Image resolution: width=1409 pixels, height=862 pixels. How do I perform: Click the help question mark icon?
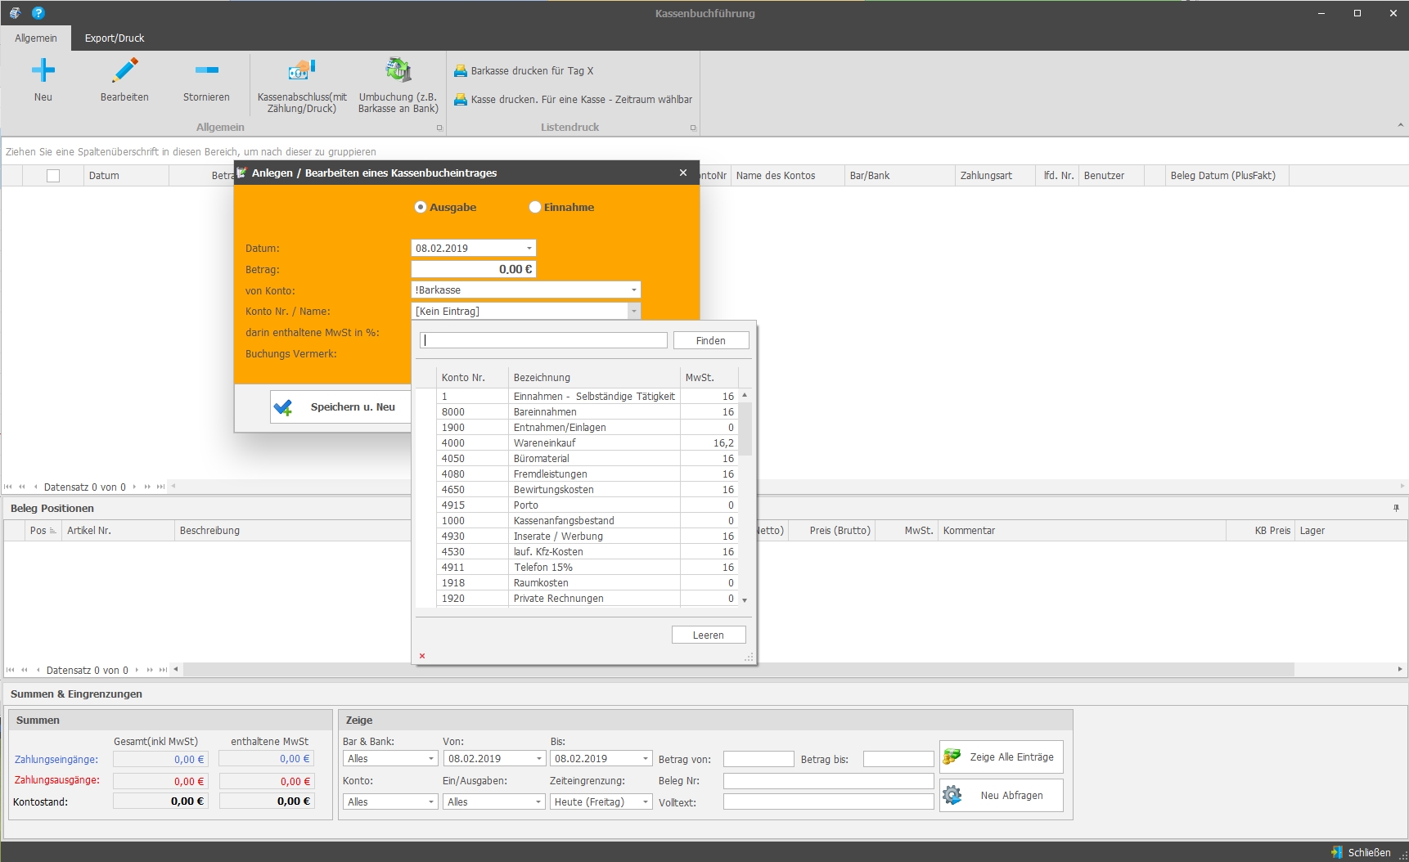tap(38, 13)
